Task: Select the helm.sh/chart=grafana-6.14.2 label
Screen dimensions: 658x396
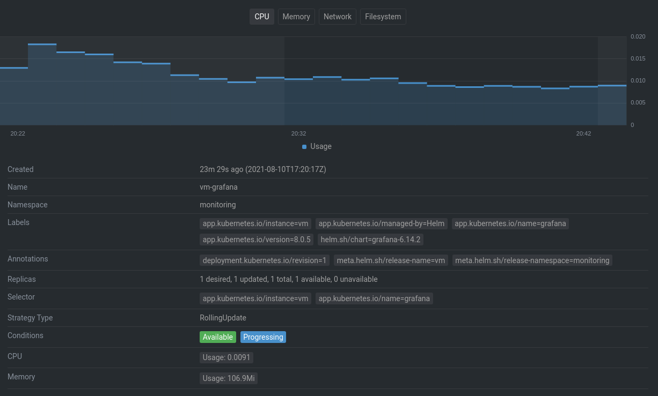Action: tap(370, 240)
